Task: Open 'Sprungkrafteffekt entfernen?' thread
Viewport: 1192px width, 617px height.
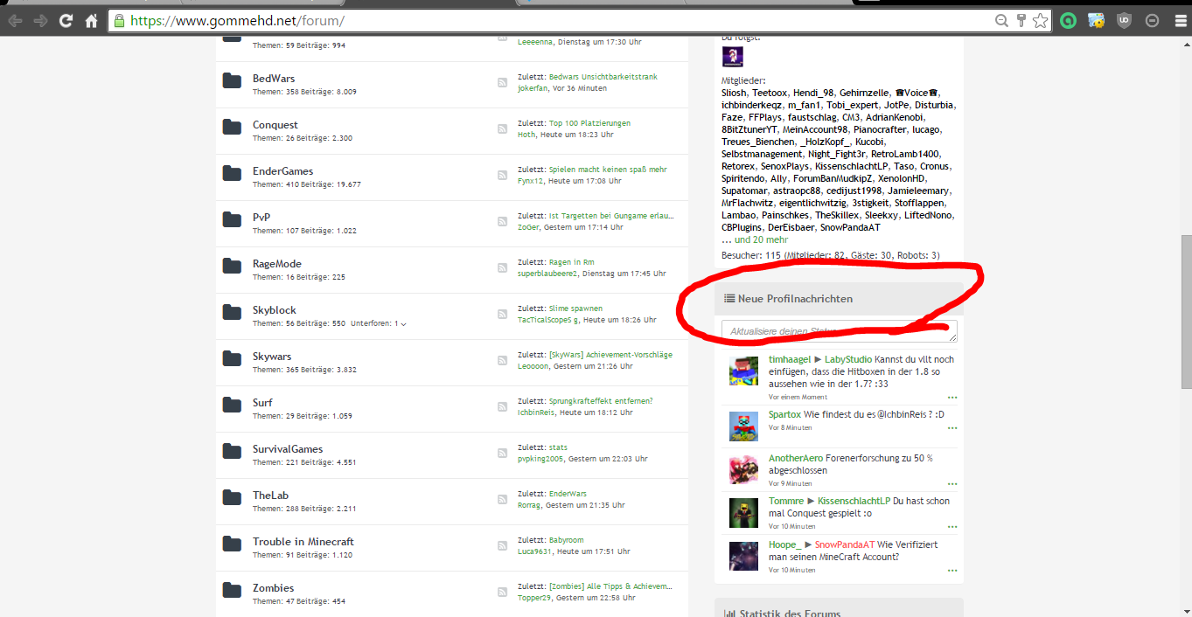Action: coord(601,401)
